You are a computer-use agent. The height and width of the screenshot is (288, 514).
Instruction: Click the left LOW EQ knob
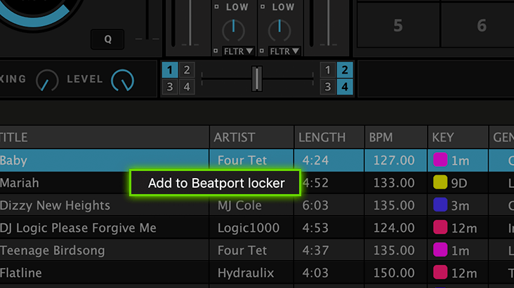233,29
